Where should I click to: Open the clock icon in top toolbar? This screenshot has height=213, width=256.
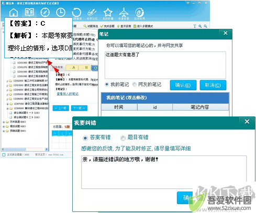[61, 12]
